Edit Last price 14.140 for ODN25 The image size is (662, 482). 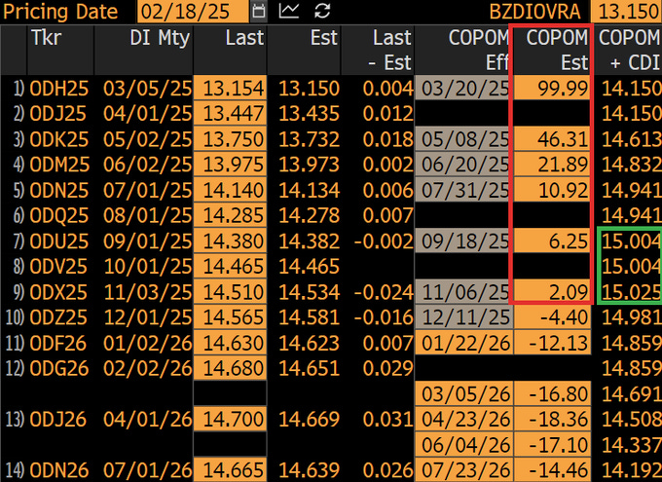230,190
